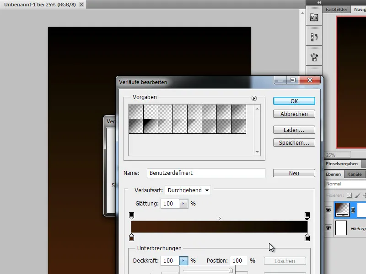Select the left opacity stop above gradient bar

click(131, 216)
